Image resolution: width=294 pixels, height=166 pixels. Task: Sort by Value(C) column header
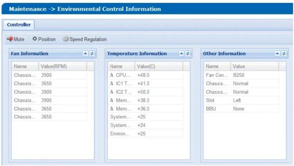click(159, 66)
